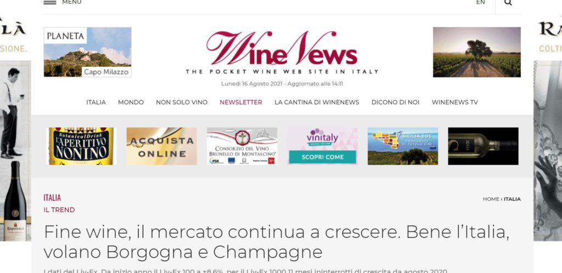Select NON SOLO VINO in navigation
Image resolution: width=562 pixels, height=273 pixels.
pyautogui.click(x=182, y=103)
